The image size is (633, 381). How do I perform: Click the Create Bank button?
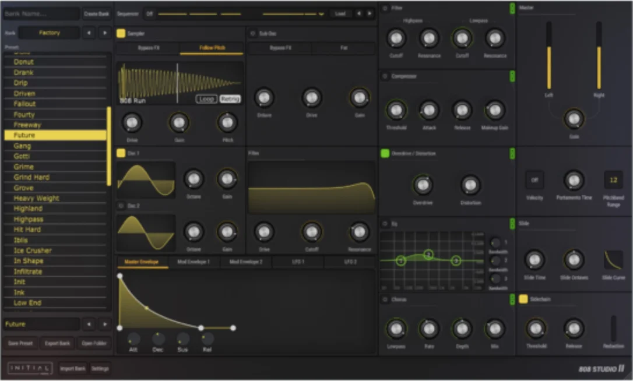pyautogui.click(x=97, y=14)
